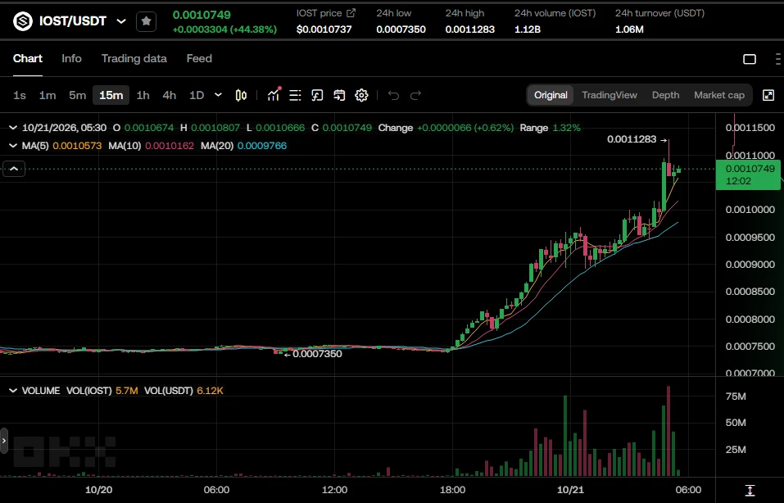
Task: Click the green current price label 0.0010749 on axis
Action: [748, 174]
